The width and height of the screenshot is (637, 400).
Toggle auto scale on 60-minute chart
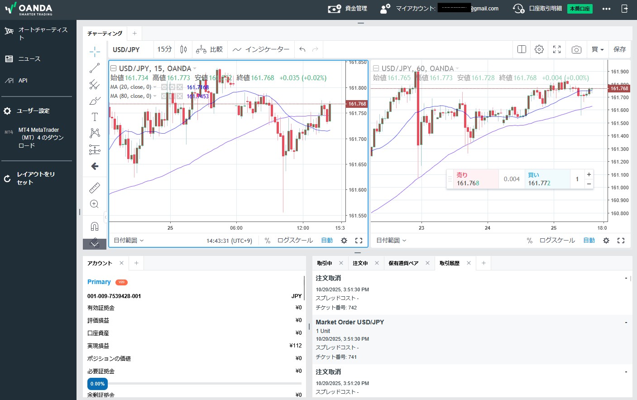pyautogui.click(x=589, y=241)
